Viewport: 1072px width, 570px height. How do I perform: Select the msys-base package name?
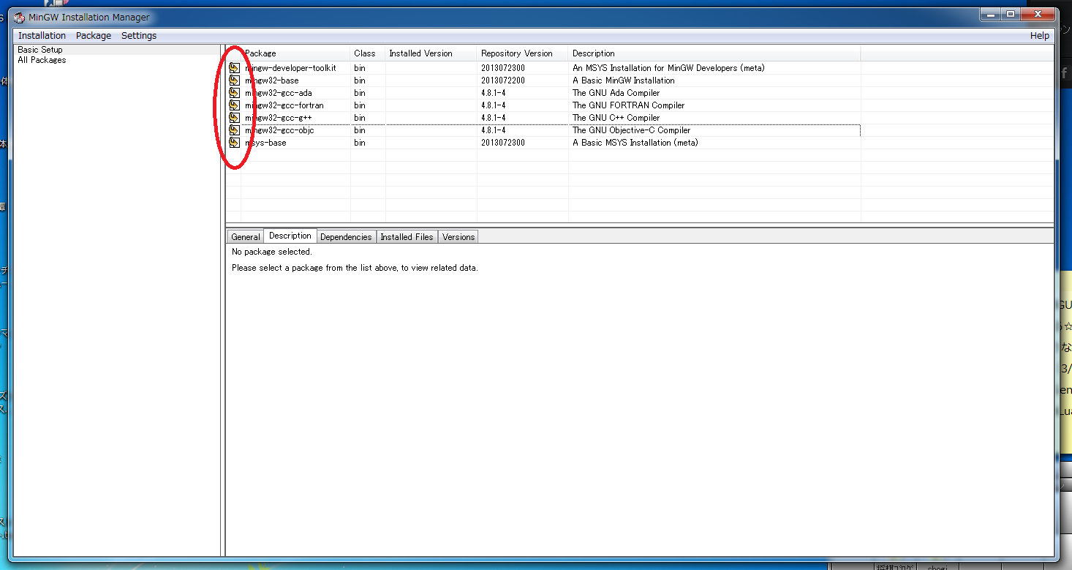point(265,143)
